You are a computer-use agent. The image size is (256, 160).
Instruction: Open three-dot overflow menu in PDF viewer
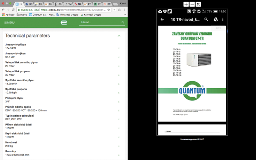click(223, 20)
